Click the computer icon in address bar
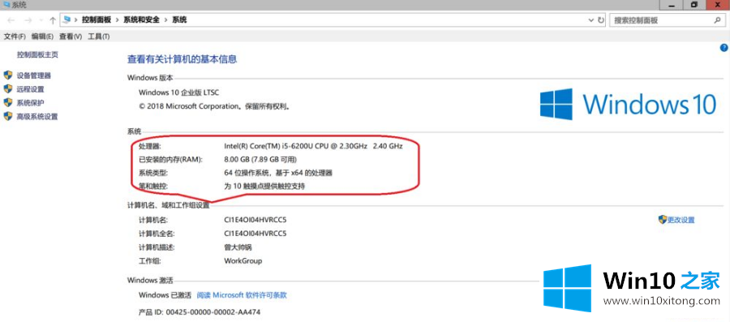The image size is (730, 322). point(67,20)
